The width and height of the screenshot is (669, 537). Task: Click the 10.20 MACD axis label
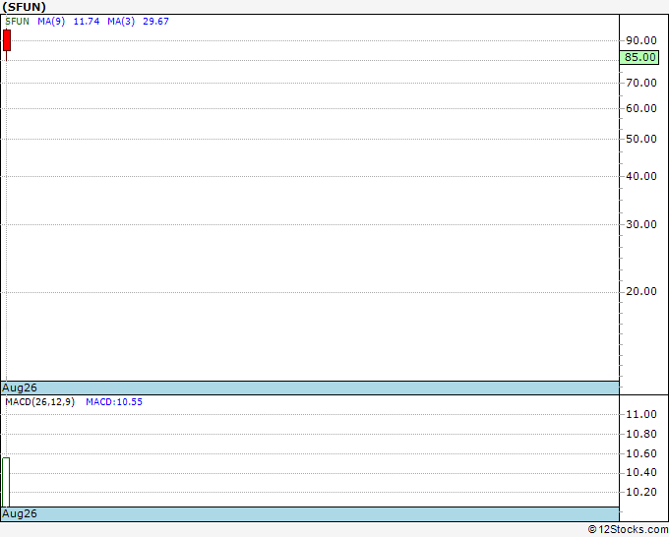click(641, 492)
